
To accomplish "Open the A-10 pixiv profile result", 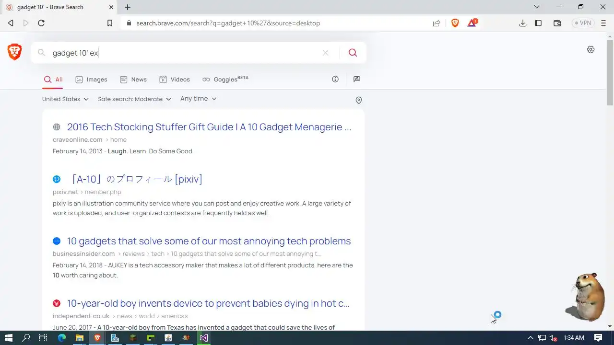I will [135, 179].
